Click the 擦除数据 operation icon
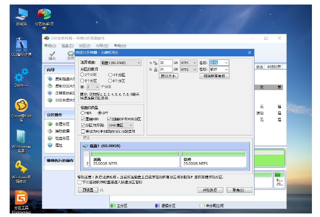 point(50,131)
